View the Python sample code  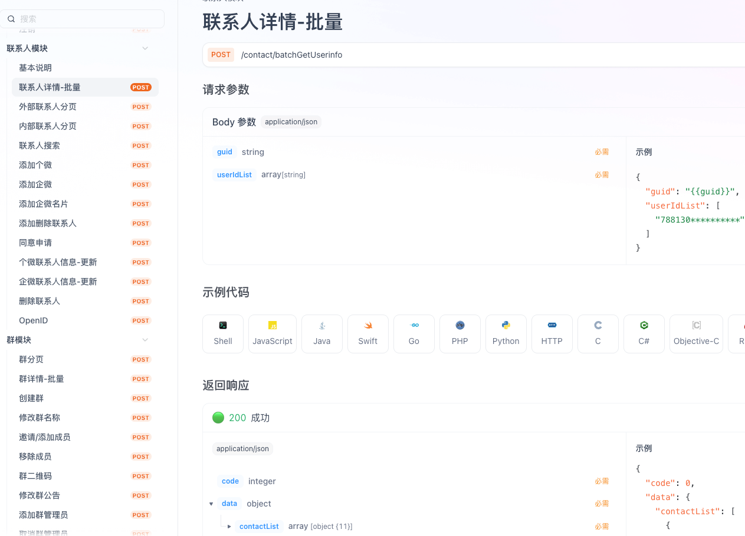506,333
